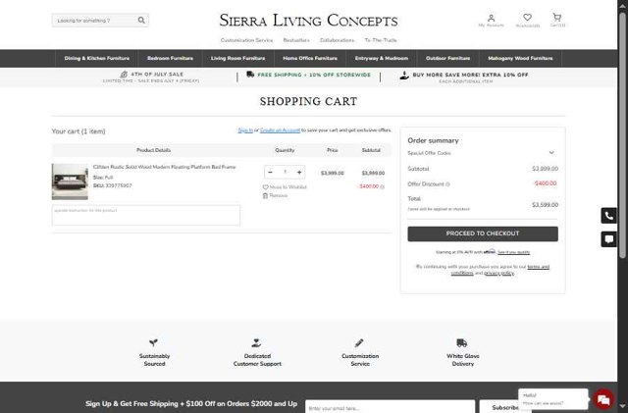Click SKU: 329775907 text
This screenshot has width=628, height=413.
pos(113,185)
